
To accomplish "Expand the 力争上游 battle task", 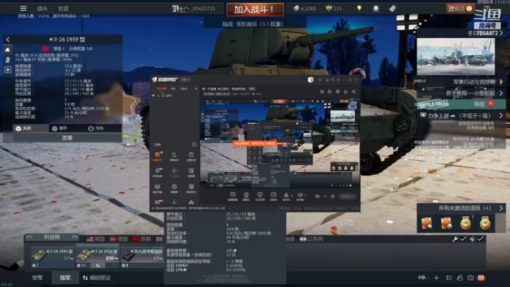I will pos(460,115).
